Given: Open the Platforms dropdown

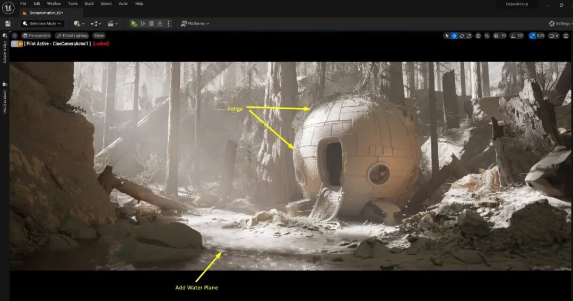Looking at the screenshot, I should coord(195,23).
